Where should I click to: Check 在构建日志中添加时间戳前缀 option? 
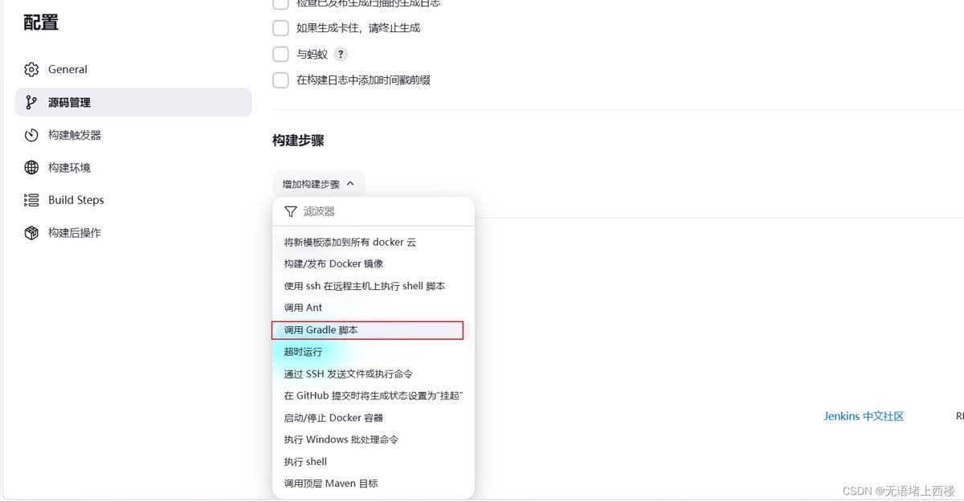[x=280, y=80]
